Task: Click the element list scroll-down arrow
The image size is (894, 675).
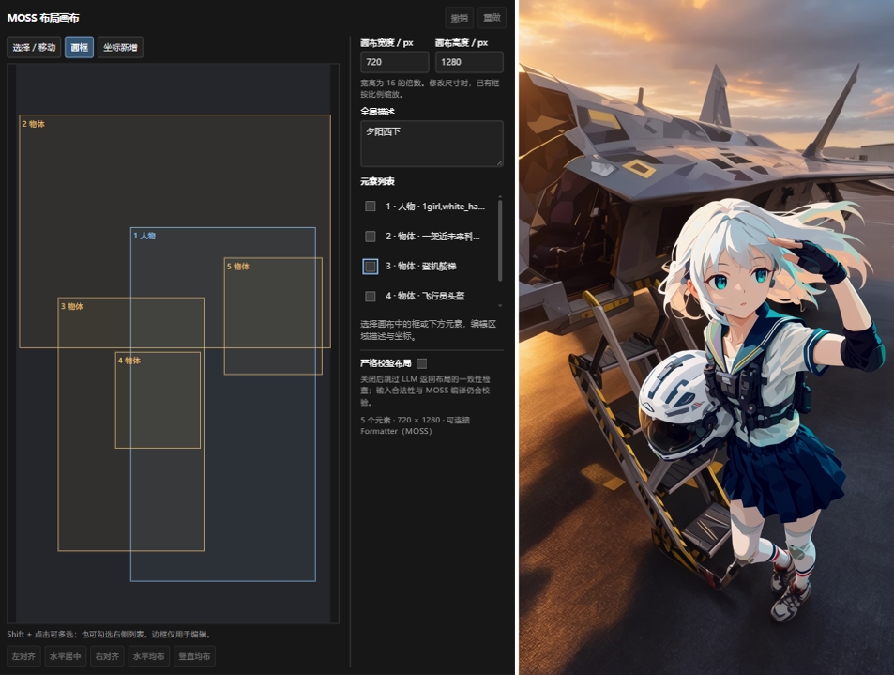Action: pyautogui.click(x=500, y=306)
